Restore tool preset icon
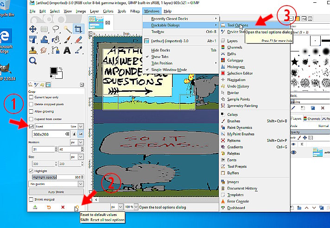330x228 pixels. coord(49,208)
